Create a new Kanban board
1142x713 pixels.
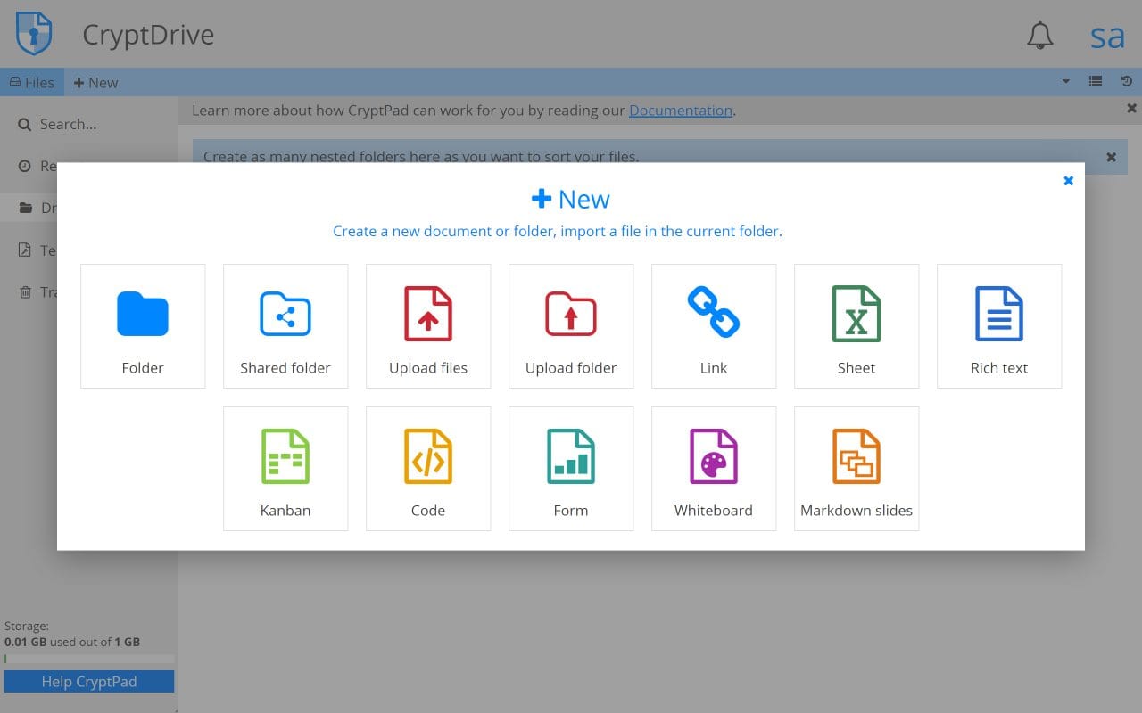(x=285, y=468)
